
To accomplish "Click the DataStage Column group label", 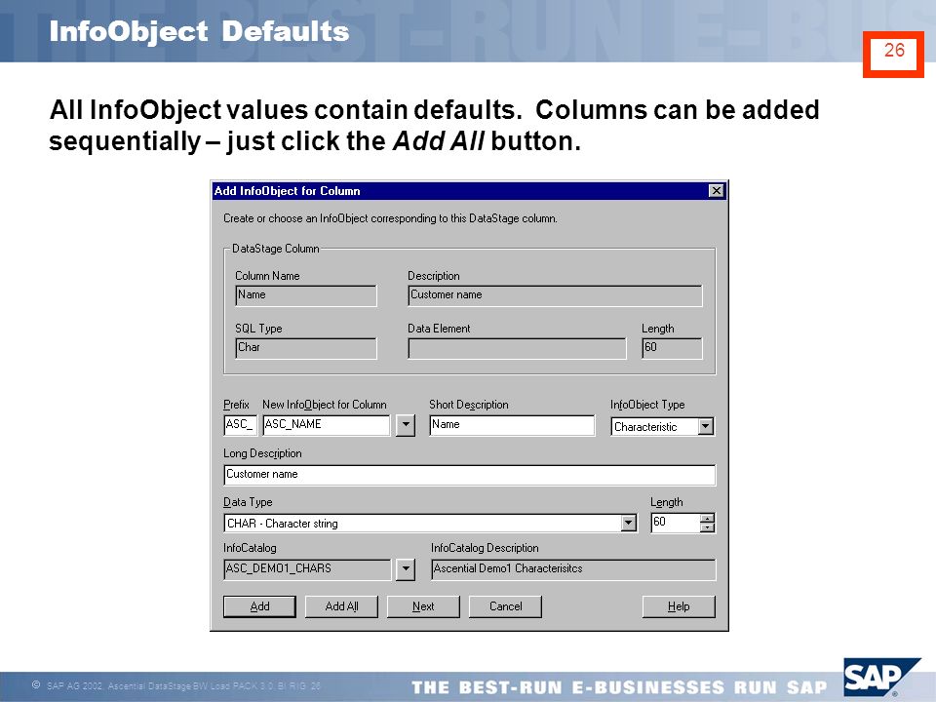I will pyautogui.click(x=275, y=249).
